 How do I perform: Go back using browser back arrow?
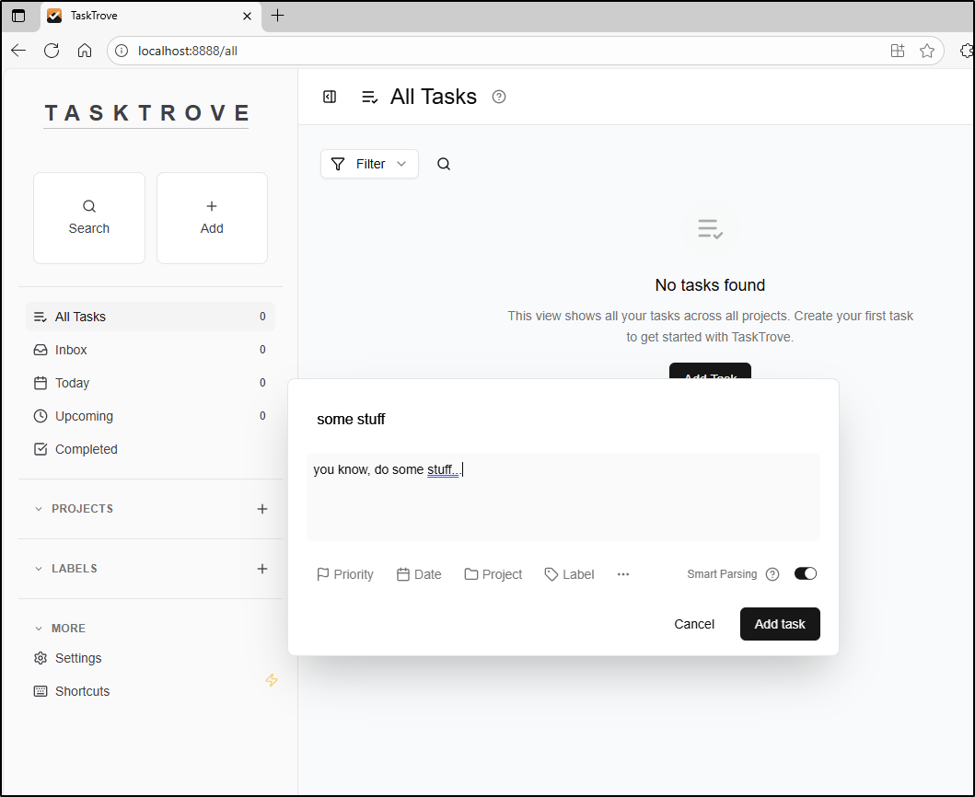pyautogui.click(x=18, y=51)
